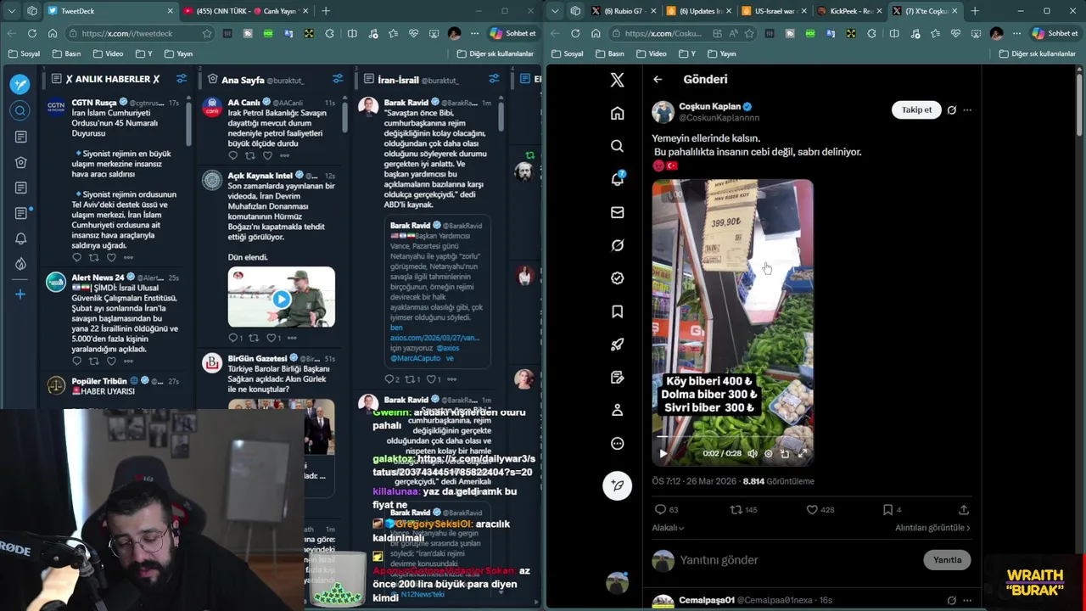
Task: Expand the Alakalı sort dropdown
Action: pyautogui.click(x=668, y=527)
